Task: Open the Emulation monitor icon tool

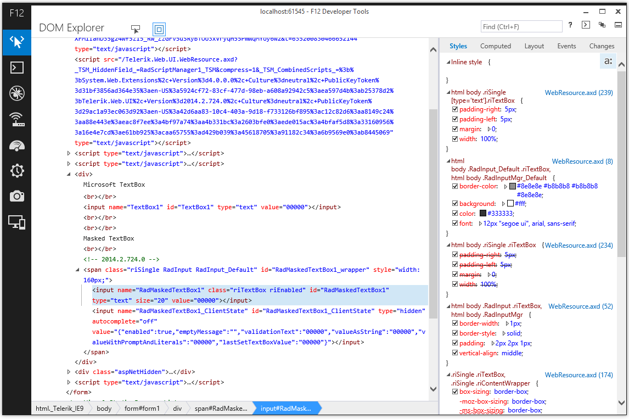Action: pyautogui.click(x=16, y=222)
